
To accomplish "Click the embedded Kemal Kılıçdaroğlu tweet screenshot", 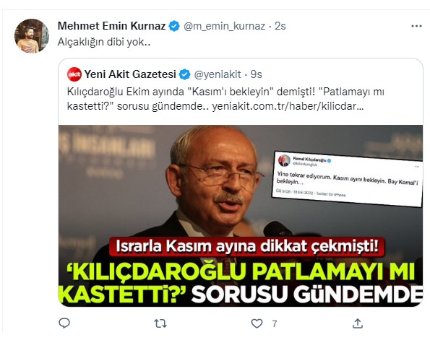I will click(347, 180).
